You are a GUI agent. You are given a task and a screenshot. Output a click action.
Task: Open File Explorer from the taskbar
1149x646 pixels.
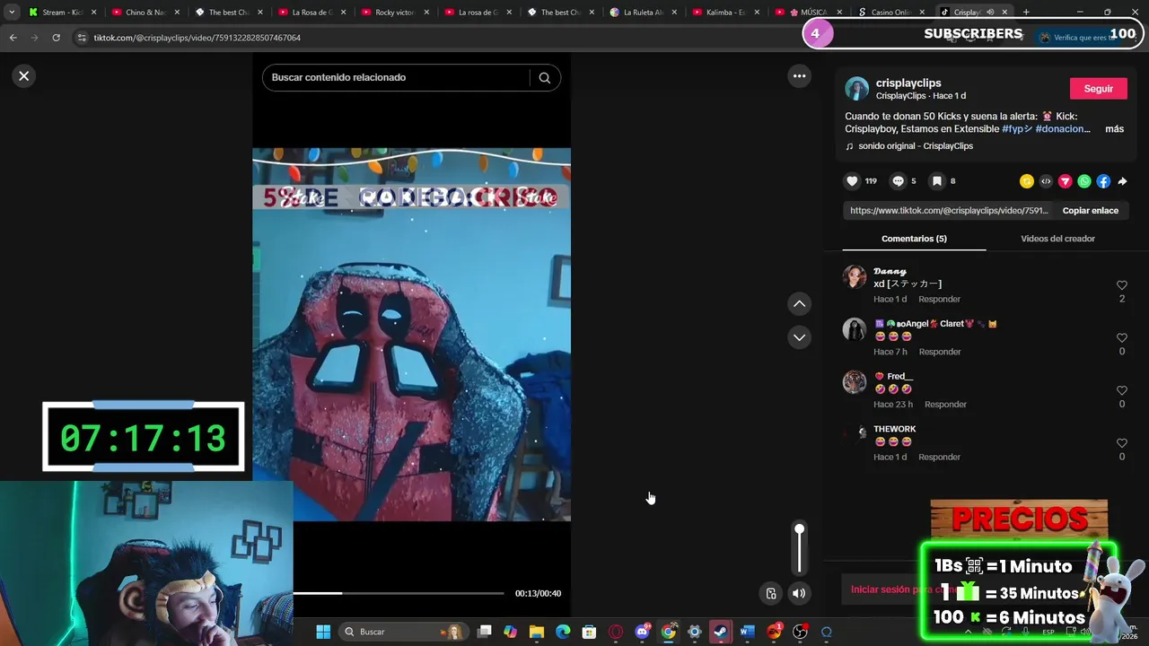[537, 632]
